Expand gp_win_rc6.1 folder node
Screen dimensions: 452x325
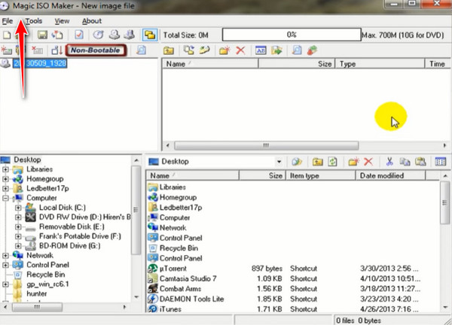point(5,284)
